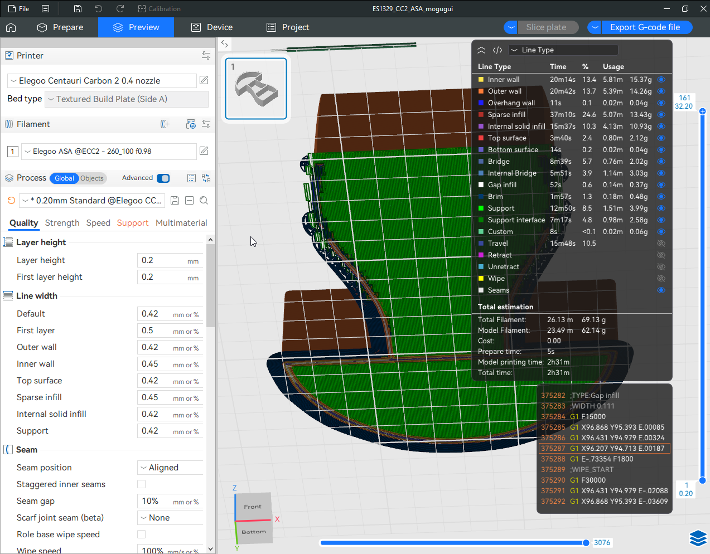The height and width of the screenshot is (554, 710).
Task: Open the printer settings edit icon
Action: 204,80
